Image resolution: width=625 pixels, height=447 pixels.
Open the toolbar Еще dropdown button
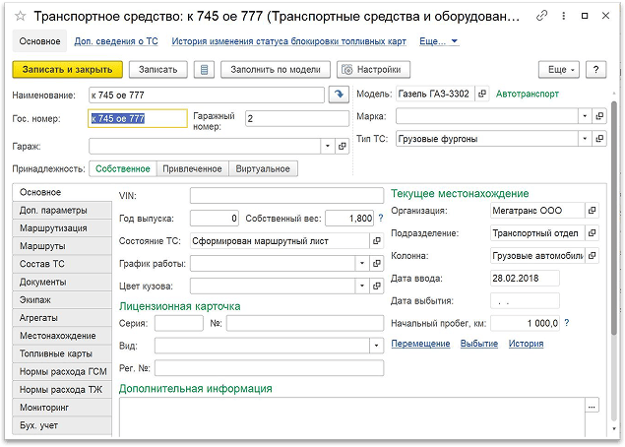pyautogui.click(x=560, y=69)
